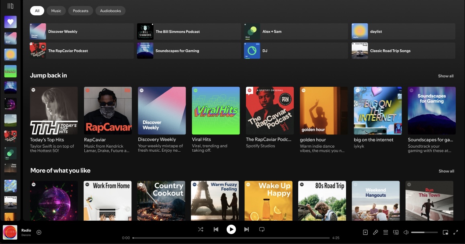
Task: Adjust the volume slider
Action: [424, 232]
